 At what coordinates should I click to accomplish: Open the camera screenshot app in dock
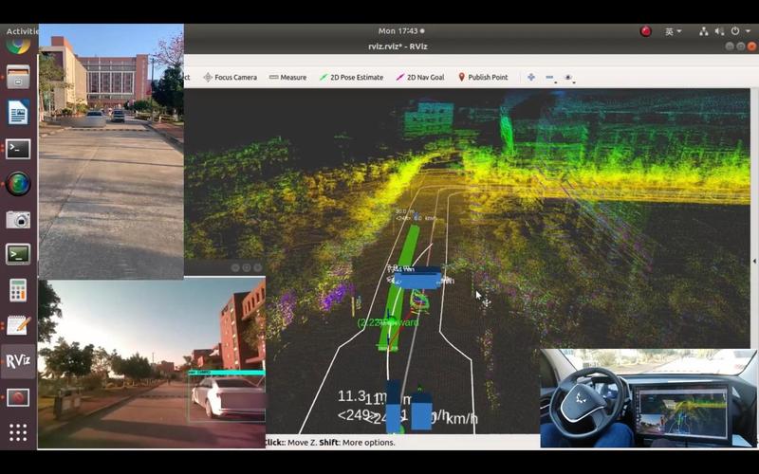(x=18, y=219)
